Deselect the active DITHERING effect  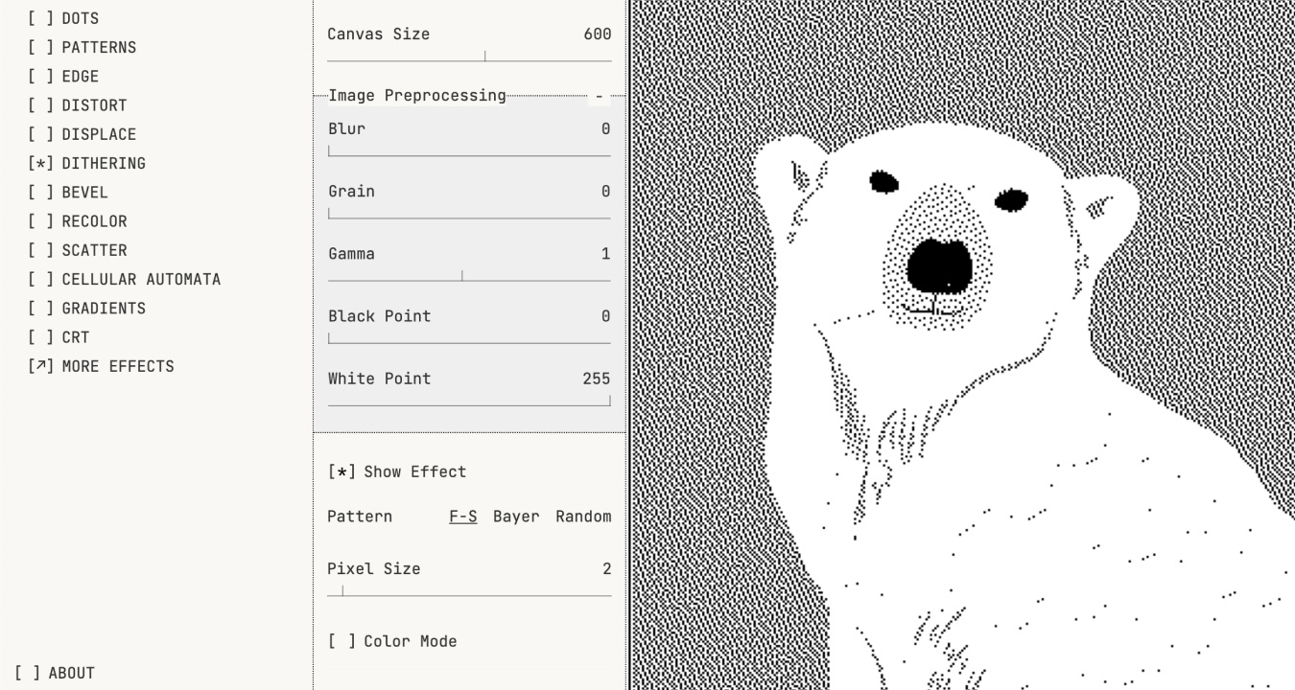pos(87,163)
